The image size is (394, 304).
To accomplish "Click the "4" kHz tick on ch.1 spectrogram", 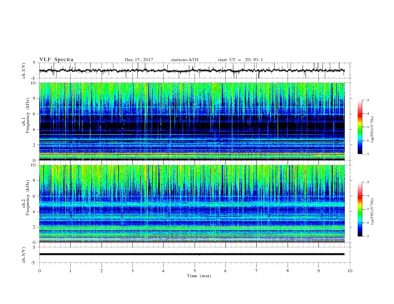I will pyautogui.click(x=35, y=130).
